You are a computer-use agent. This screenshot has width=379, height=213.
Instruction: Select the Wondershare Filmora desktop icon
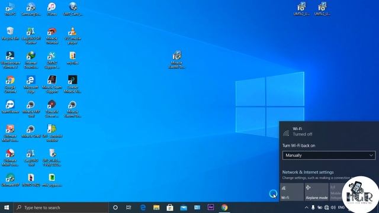point(10,60)
